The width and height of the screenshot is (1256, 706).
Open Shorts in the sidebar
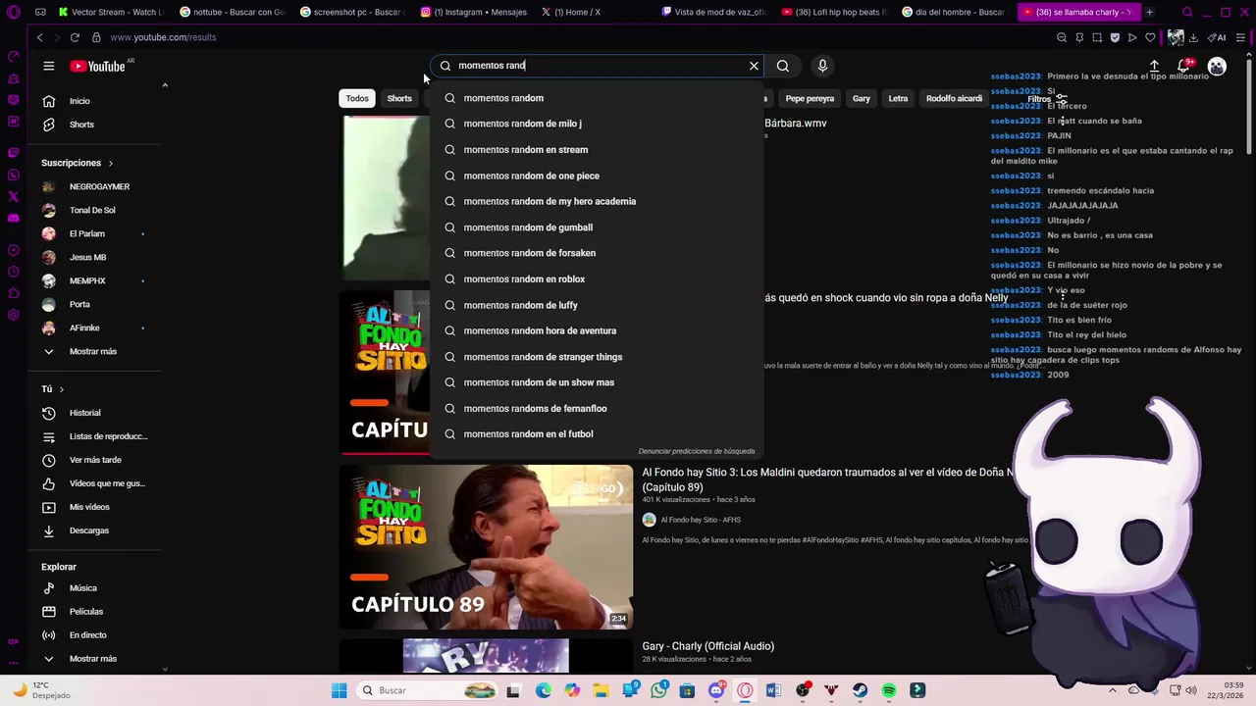coord(96,125)
